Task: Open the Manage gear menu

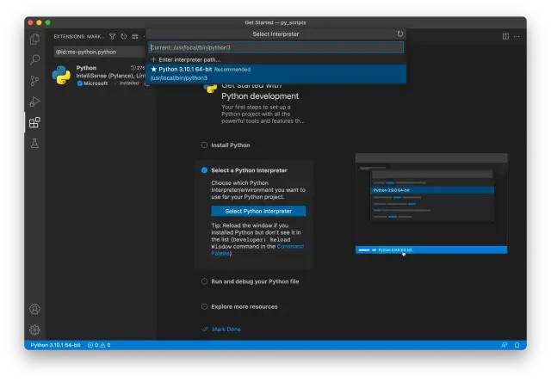Action: (34, 330)
